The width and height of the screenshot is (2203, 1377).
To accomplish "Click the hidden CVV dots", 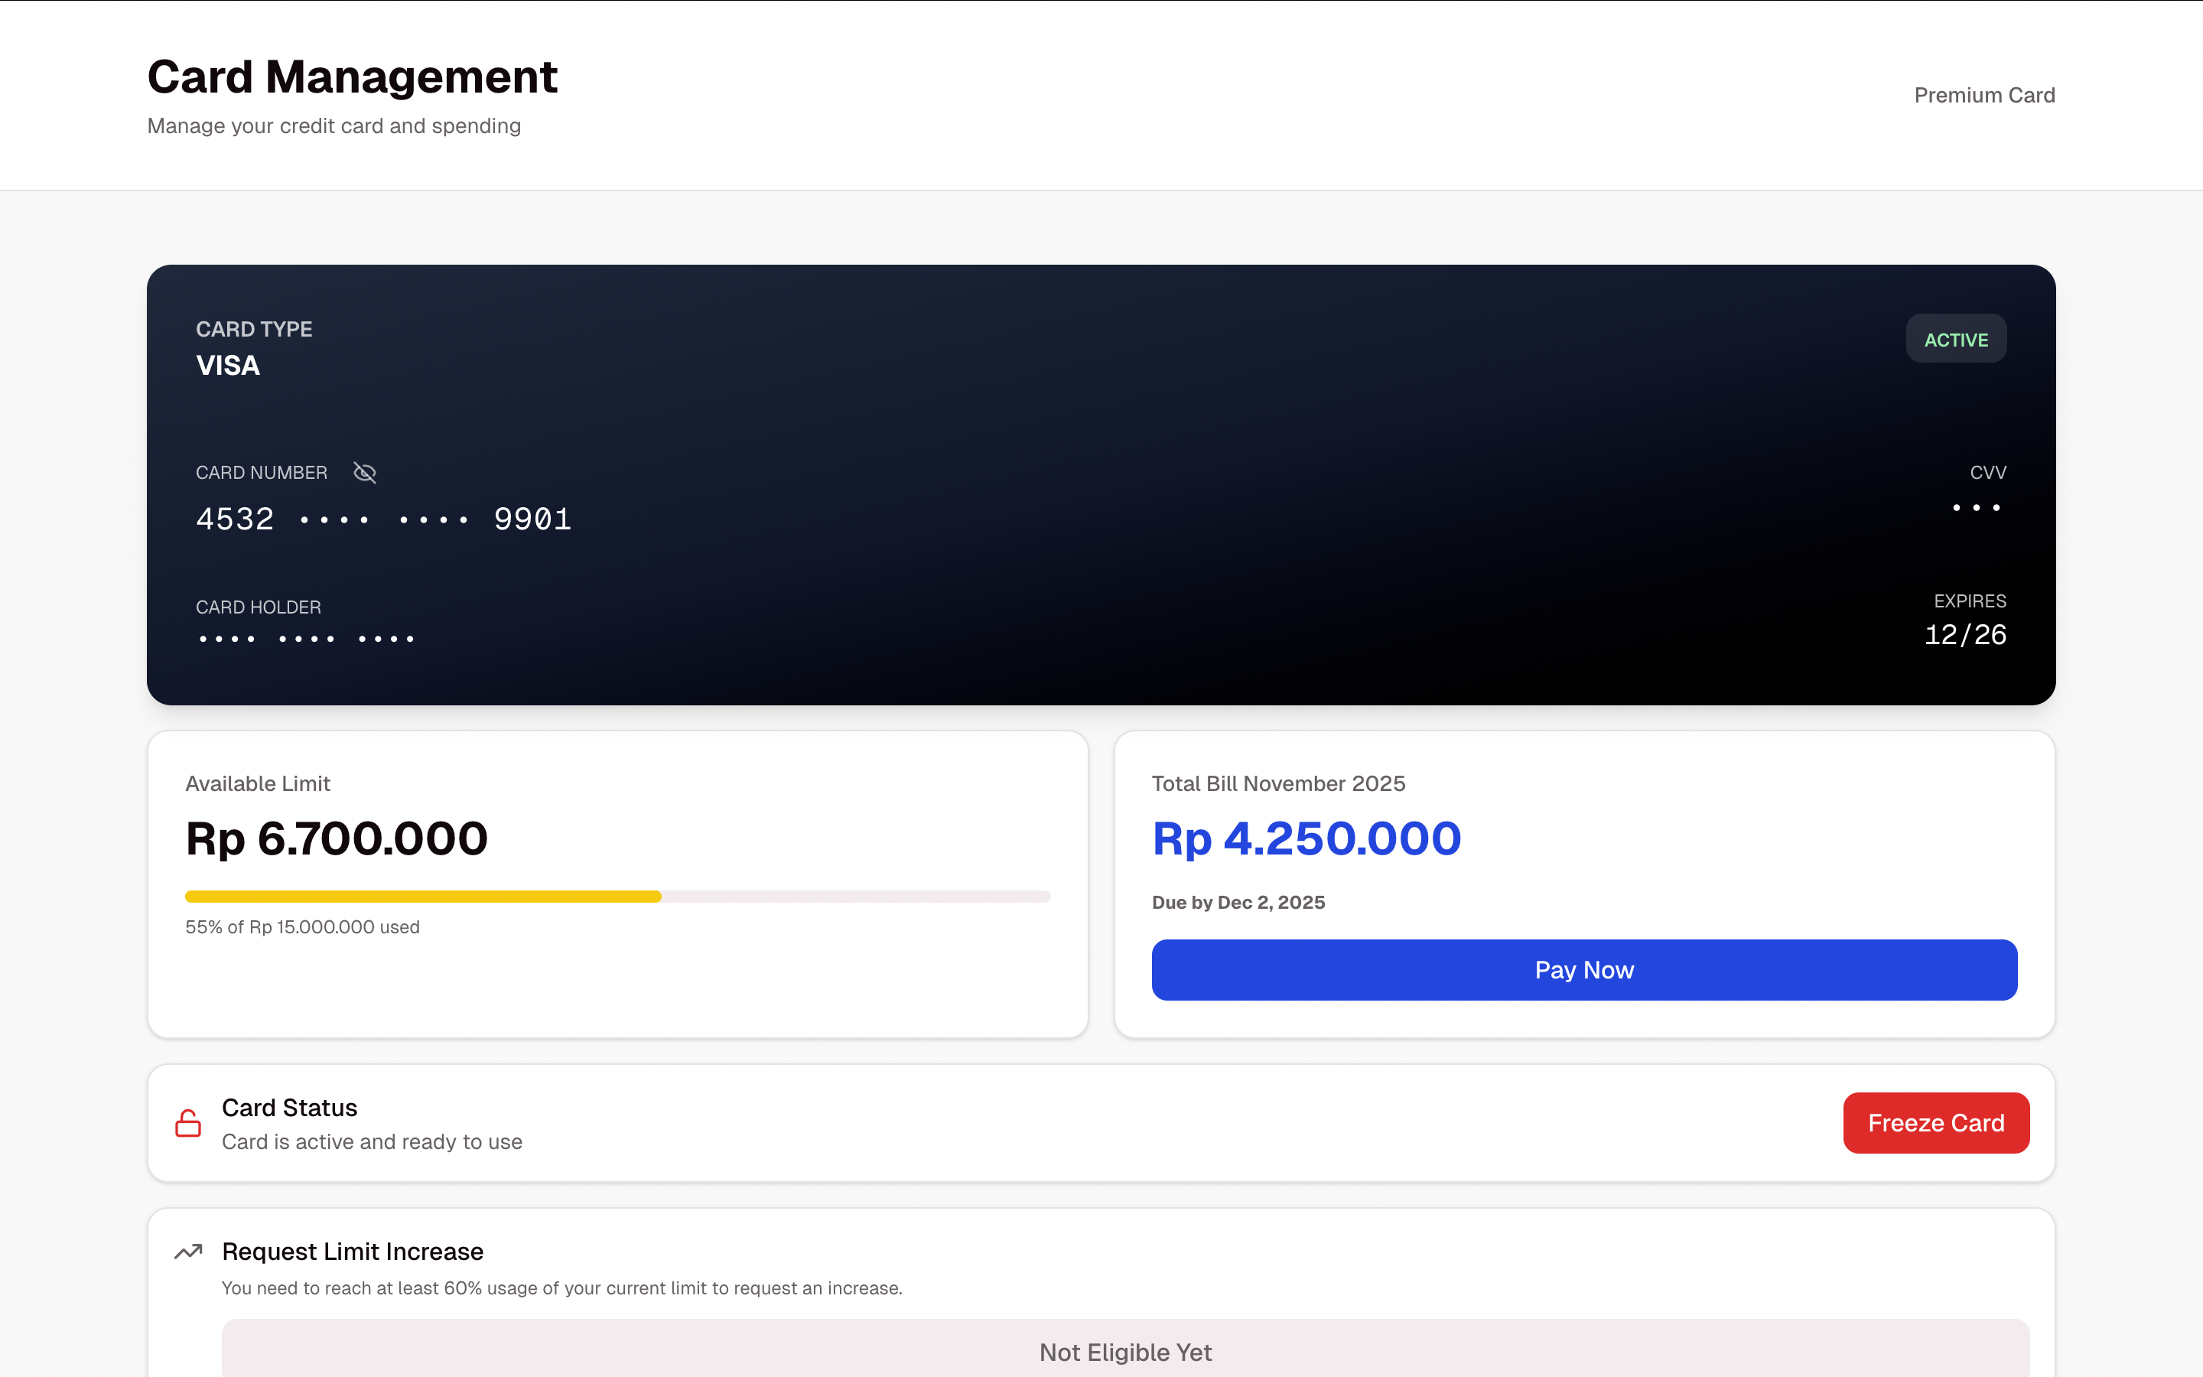I will click(x=1975, y=507).
